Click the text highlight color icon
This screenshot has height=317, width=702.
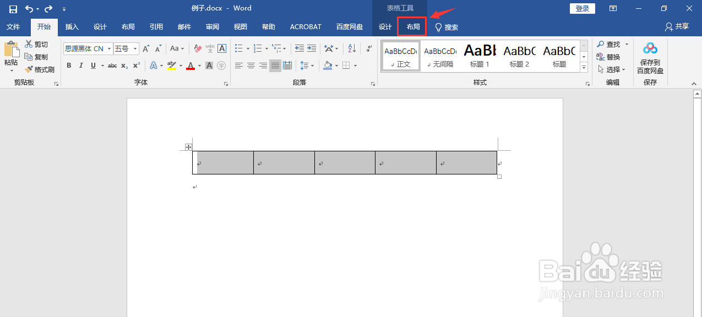pos(171,65)
